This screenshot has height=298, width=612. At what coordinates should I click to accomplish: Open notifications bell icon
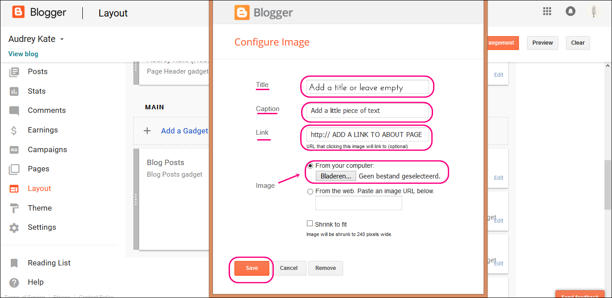(570, 12)
